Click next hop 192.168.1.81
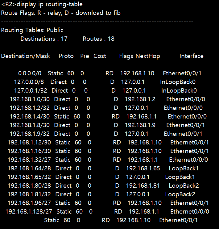219x229 pixels. [x=143, y=185]
